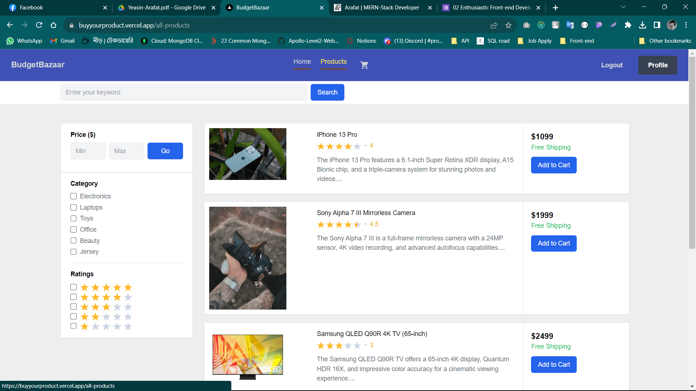Filter by one-star rating checkbox
Screen dimensions: 696x391
[74, 326]
